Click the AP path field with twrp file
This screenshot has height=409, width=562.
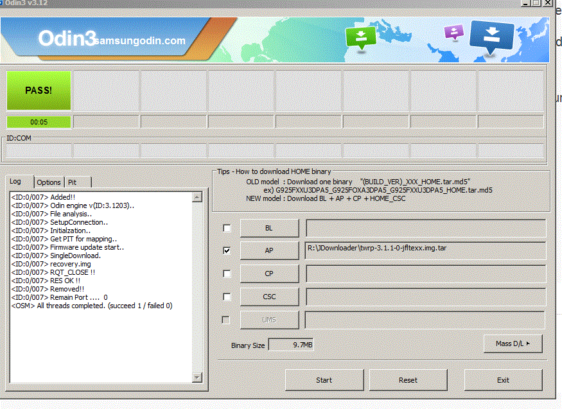(x=426, y=250)
